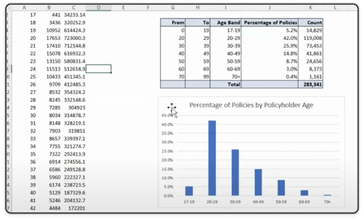Select the 'From' header cell

pos(173,22)
